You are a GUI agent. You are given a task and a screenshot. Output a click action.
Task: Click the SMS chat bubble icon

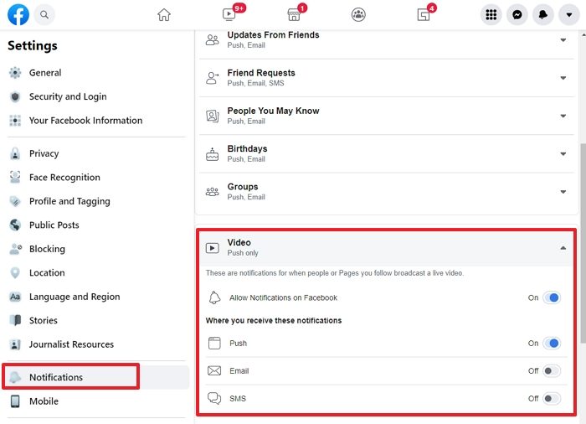[x=214, y=398]
